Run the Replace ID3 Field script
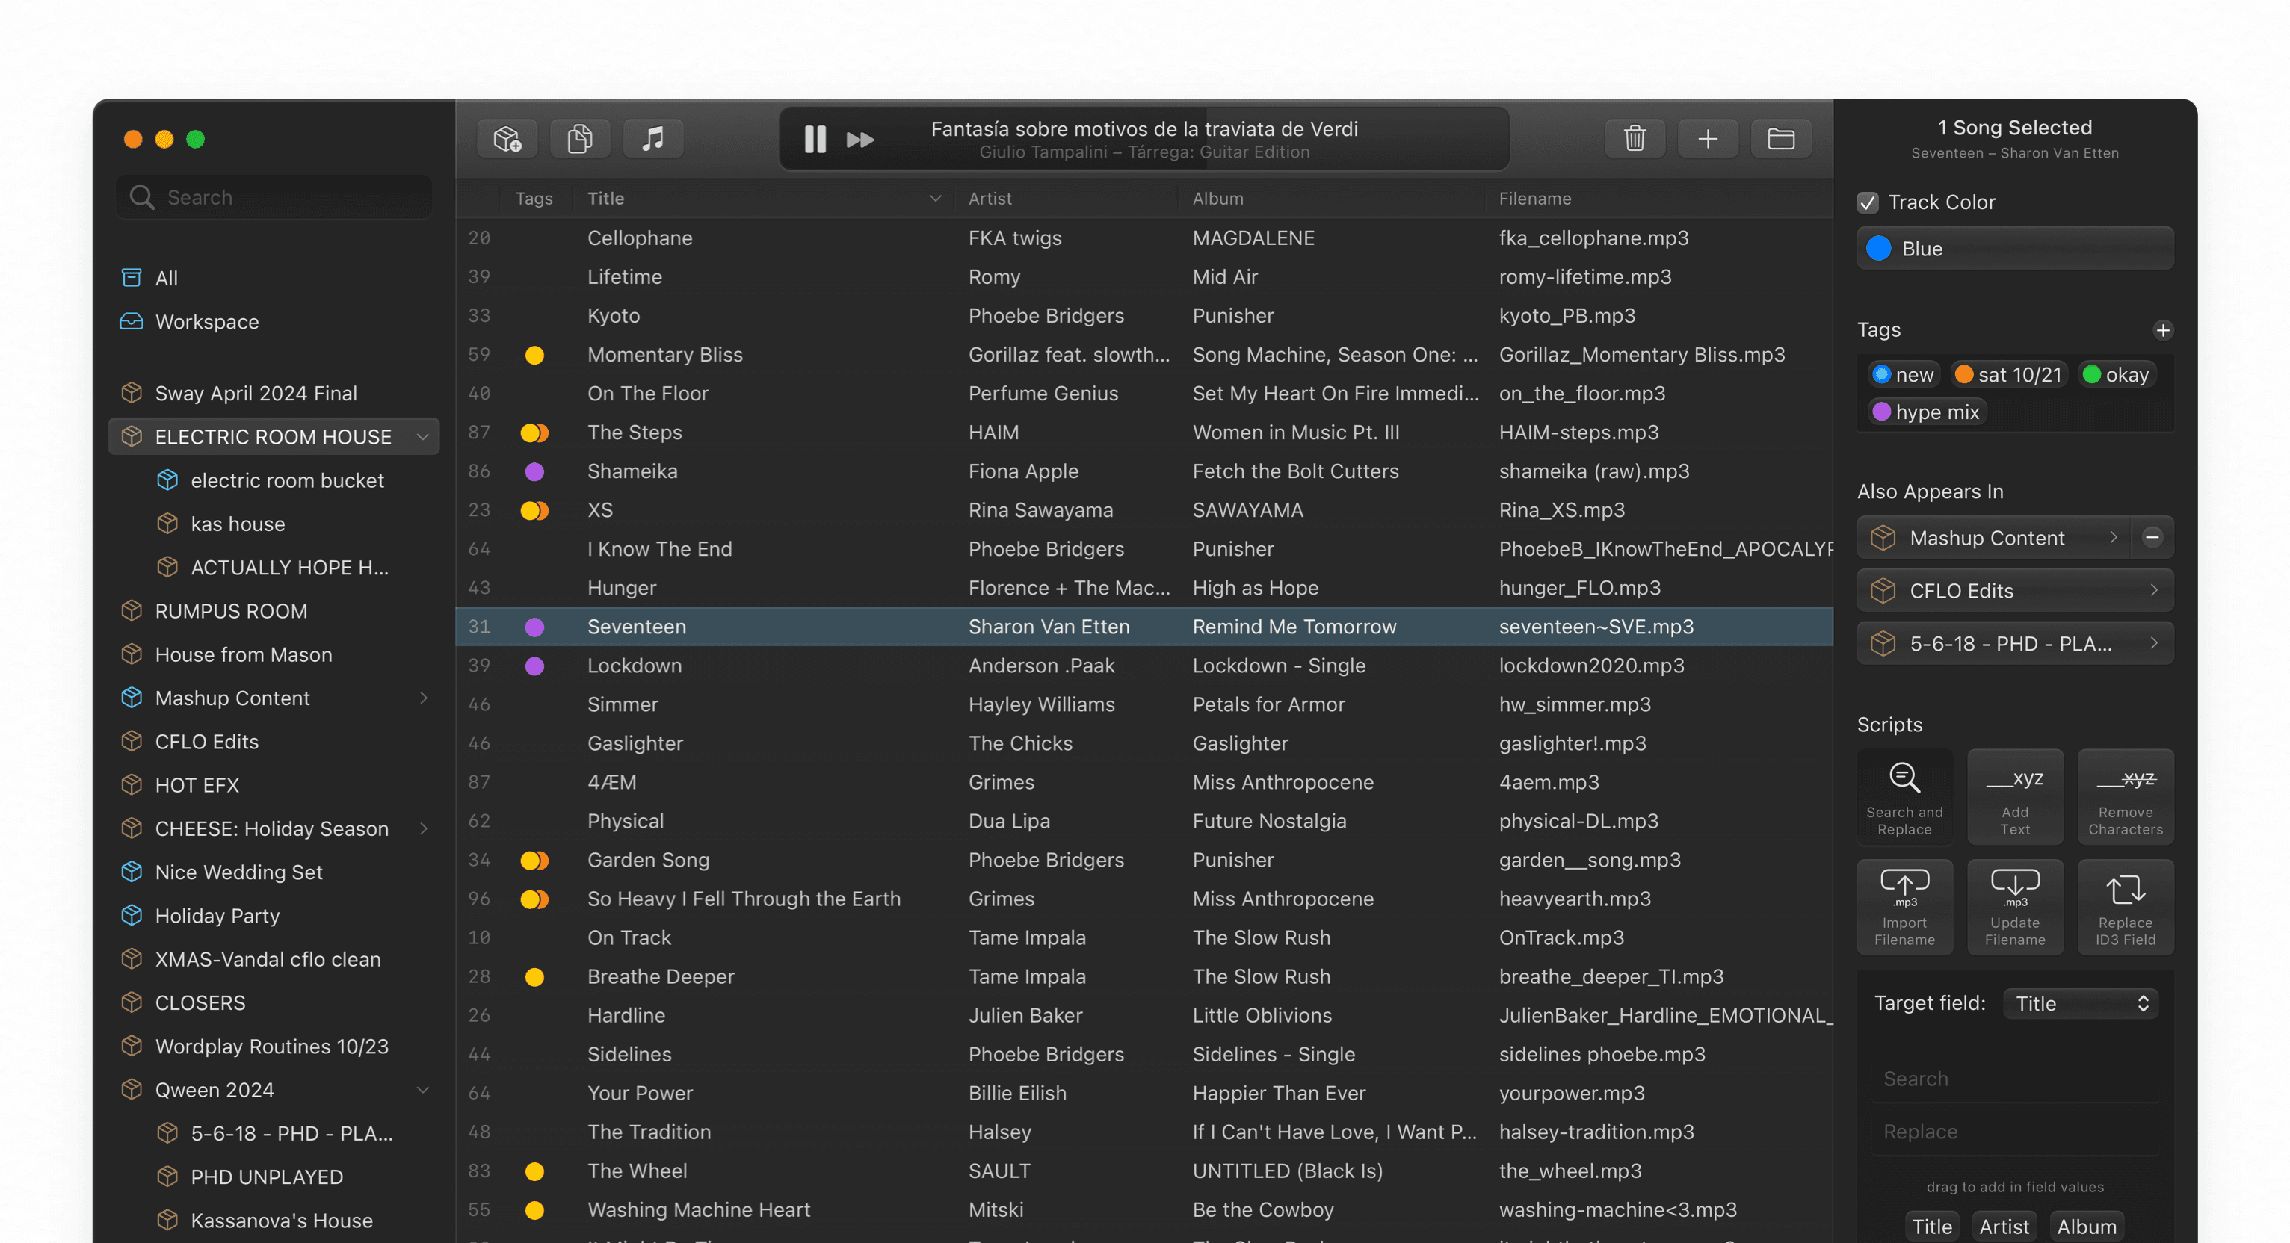2290x1243 pixels. (2125, 907)
